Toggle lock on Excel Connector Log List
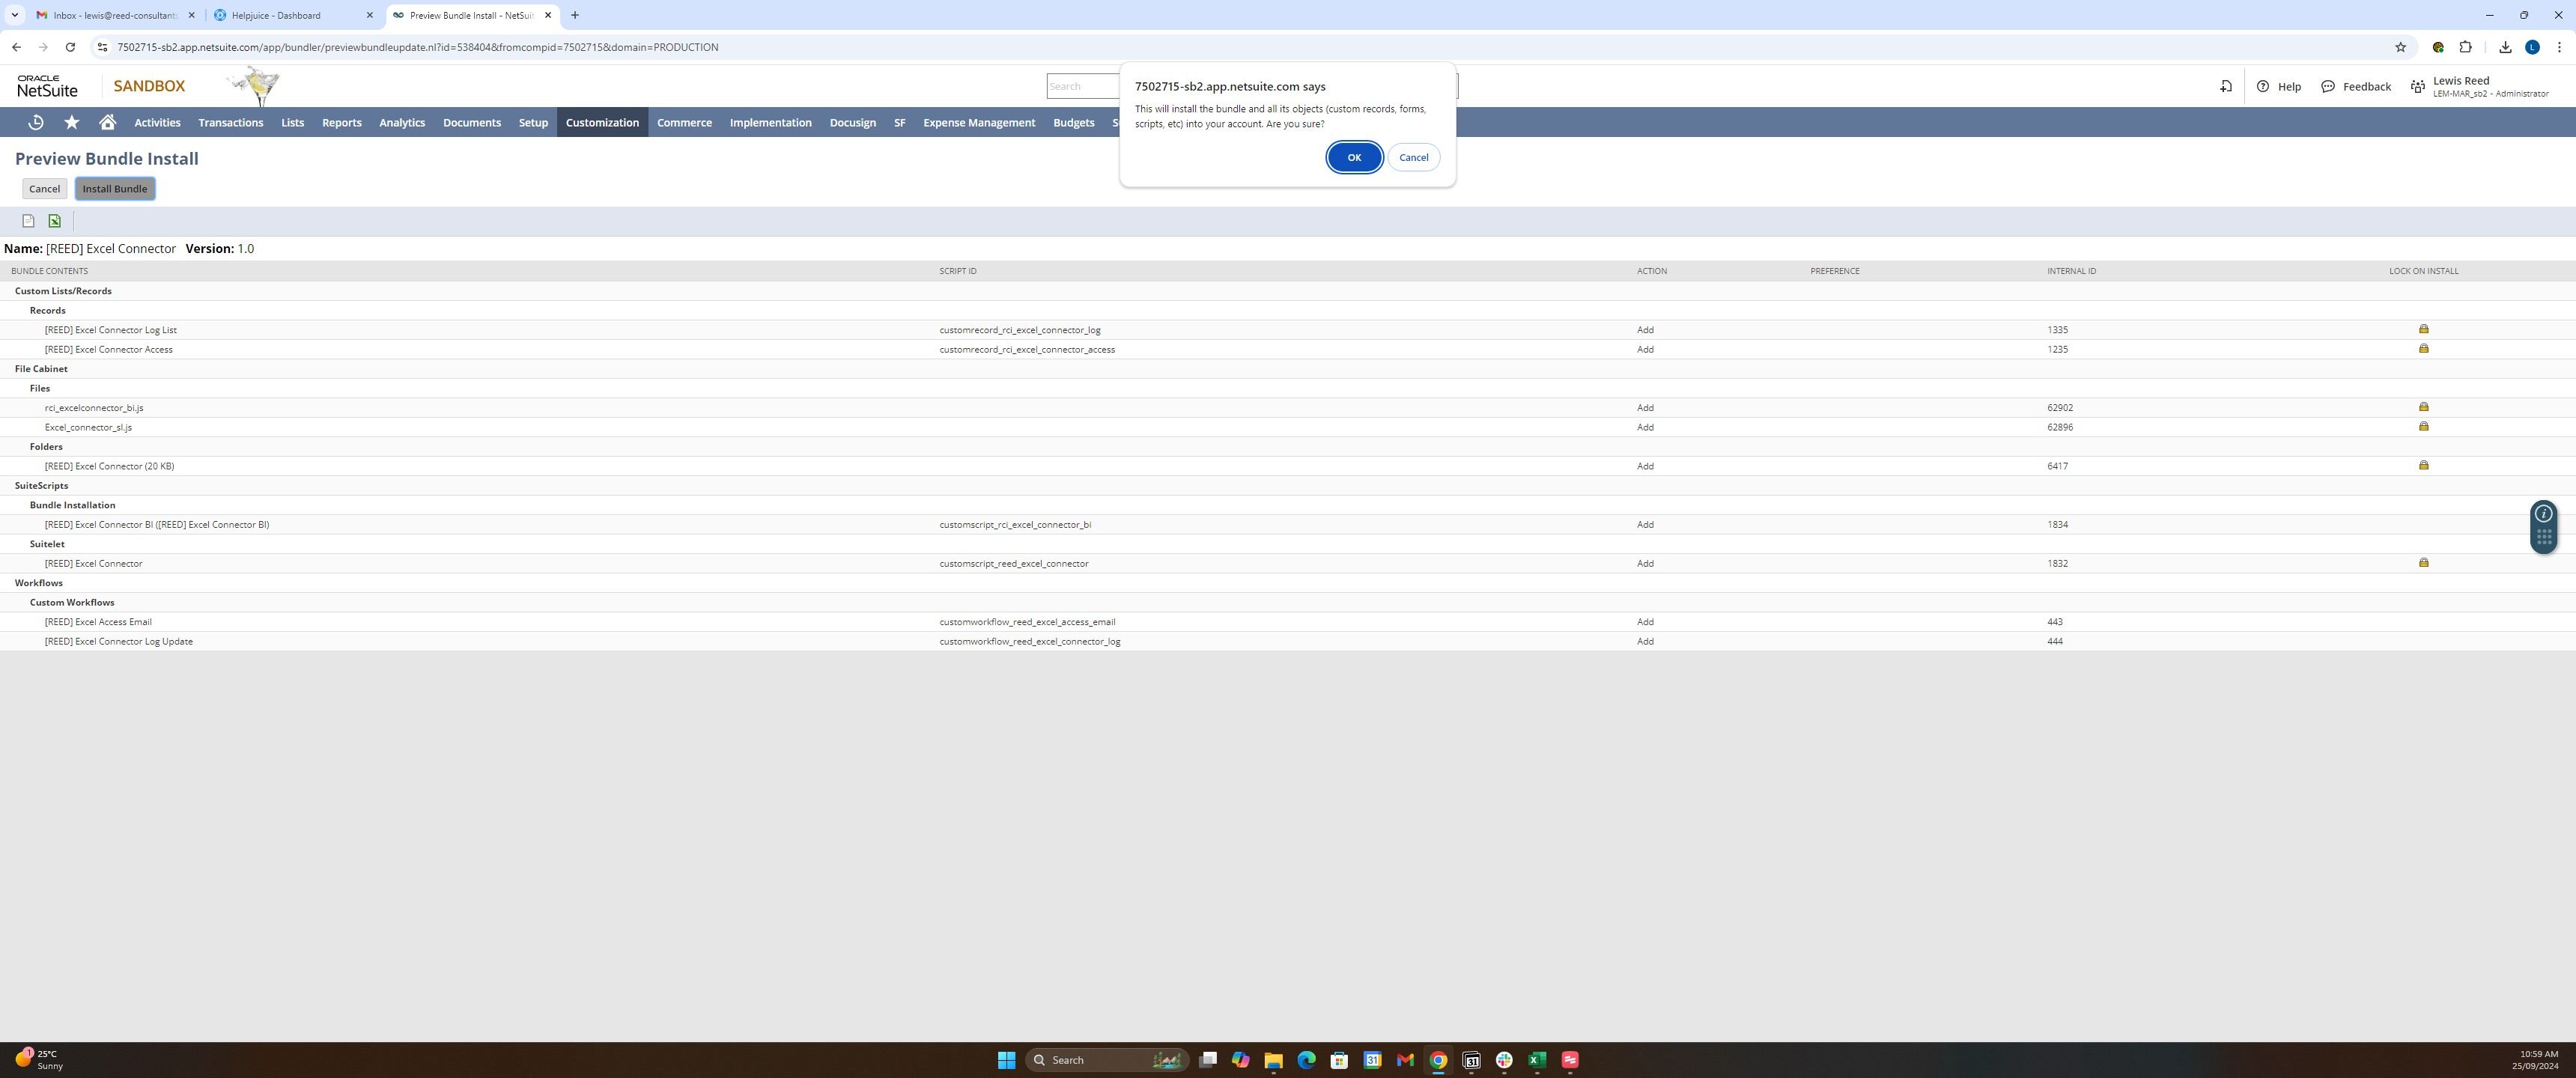 (x=2423, y=329)
